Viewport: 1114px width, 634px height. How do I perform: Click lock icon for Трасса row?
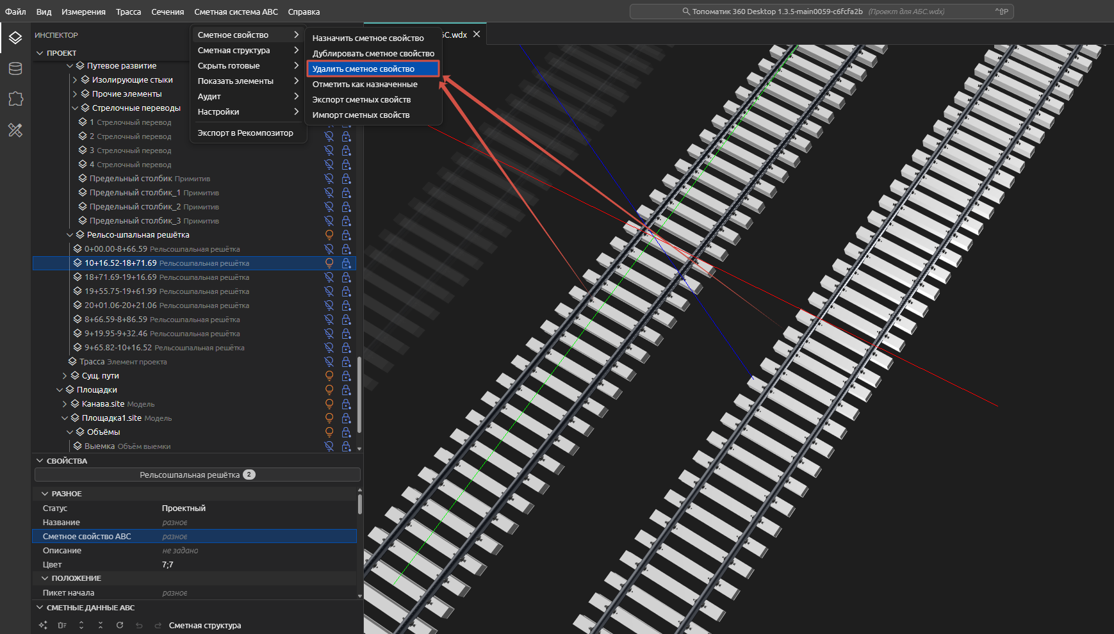pyautogui.click(x=346, y=362)
